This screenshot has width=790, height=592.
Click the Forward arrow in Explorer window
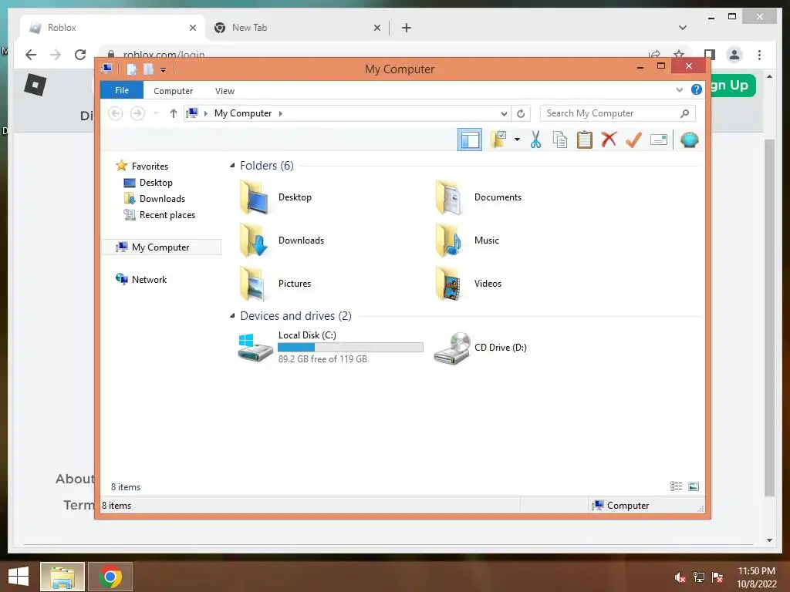coord(137,113)
